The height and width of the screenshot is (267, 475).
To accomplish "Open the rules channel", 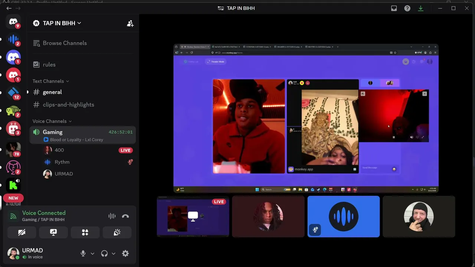I will tap(82, 65).
